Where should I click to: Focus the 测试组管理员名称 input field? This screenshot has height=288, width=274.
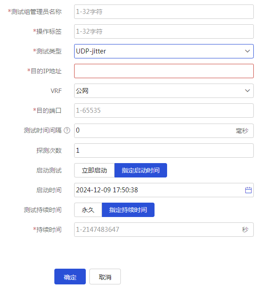(164, 12)
